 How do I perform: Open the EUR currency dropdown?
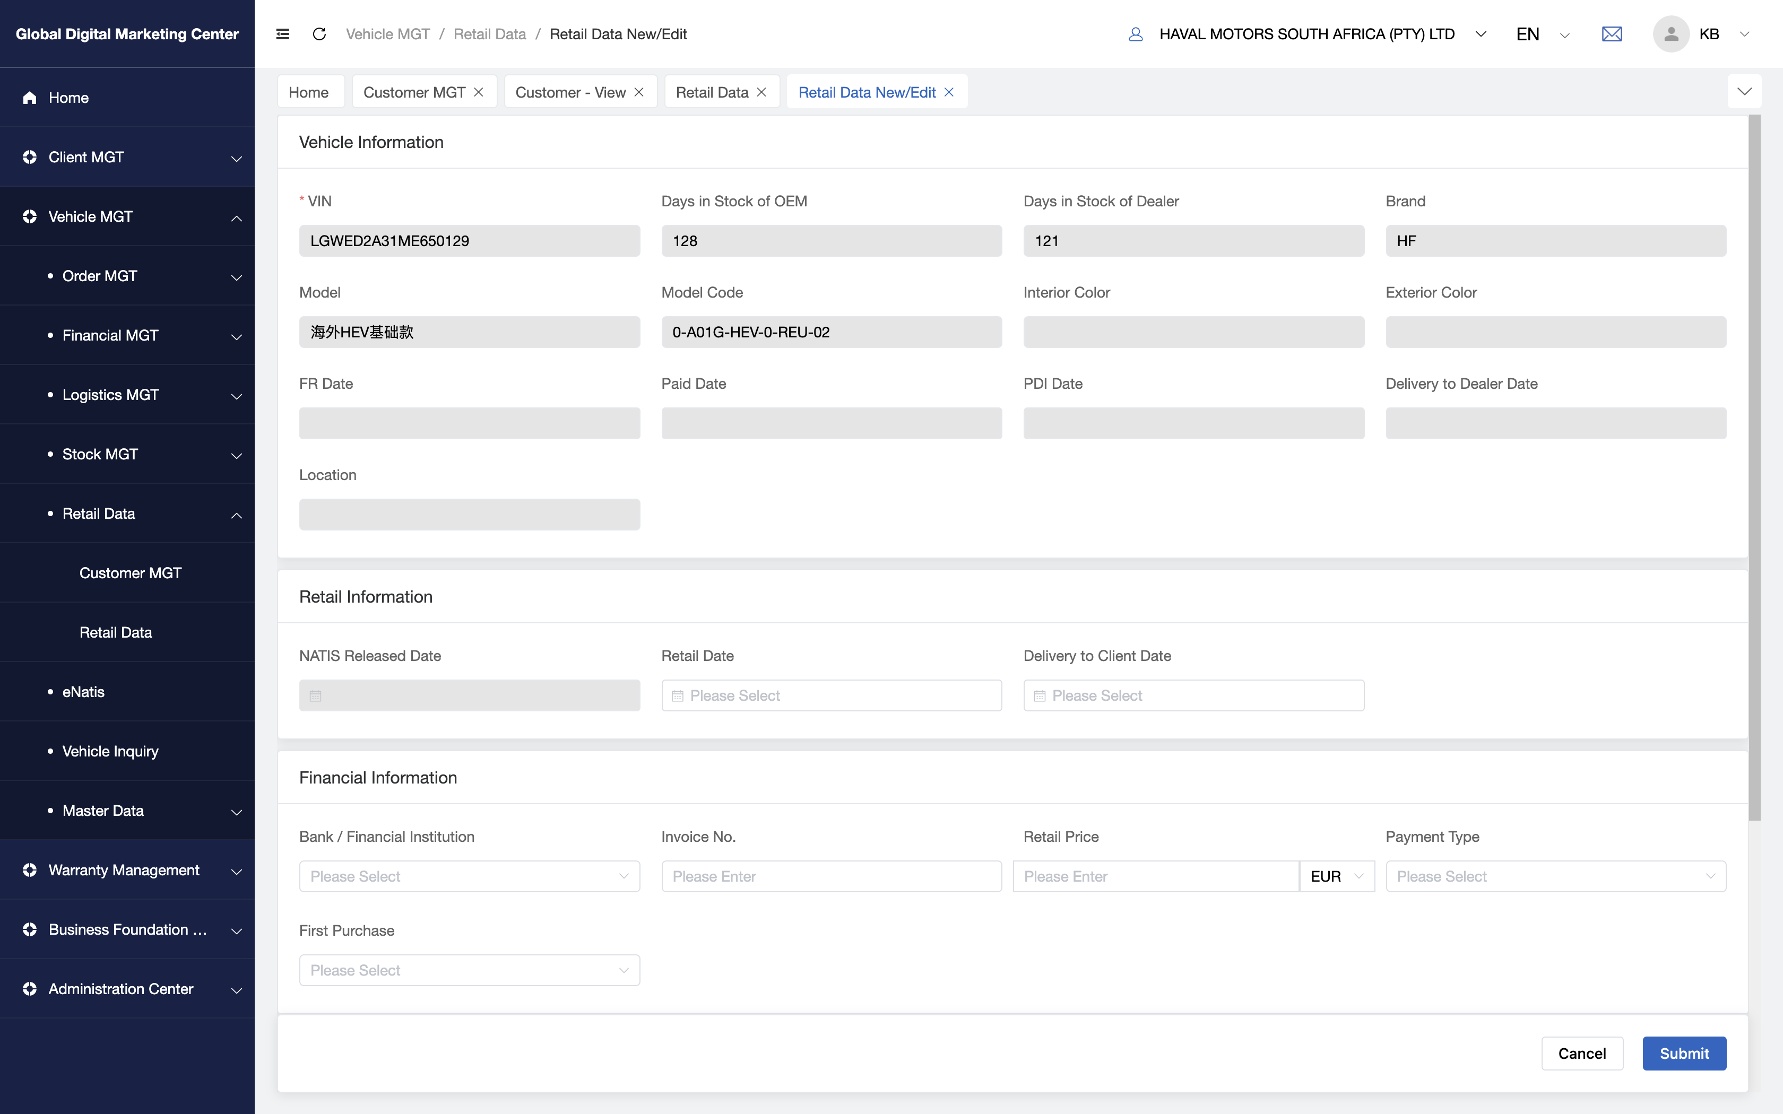1337,876
